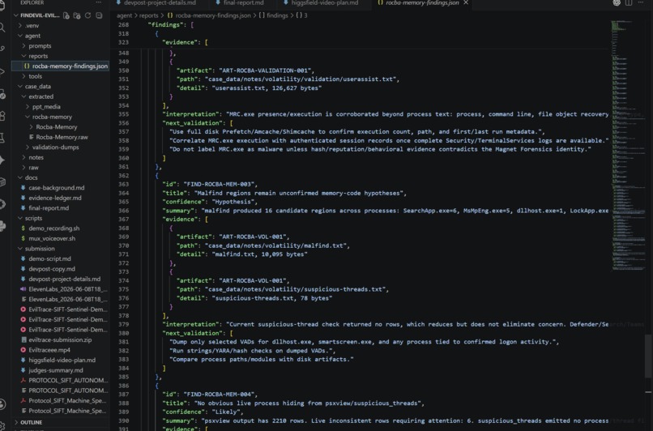653x431 pixels.
Task: Expand the validation-dumps folder
Action: point(61,147)
